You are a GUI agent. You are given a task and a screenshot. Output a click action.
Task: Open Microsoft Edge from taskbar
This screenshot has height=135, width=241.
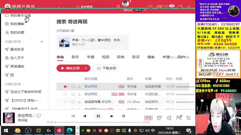(70, 131)
